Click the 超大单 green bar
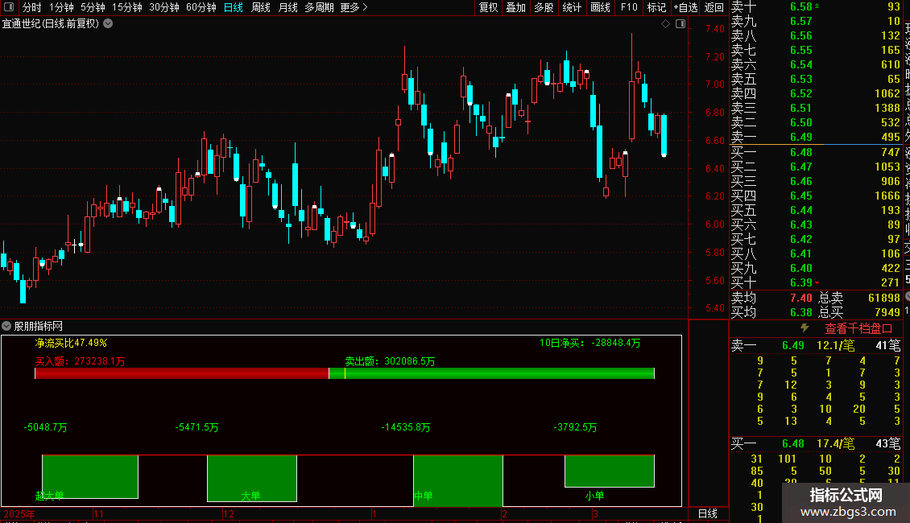This screenshot has height=523, width=910. pos(90,476)
